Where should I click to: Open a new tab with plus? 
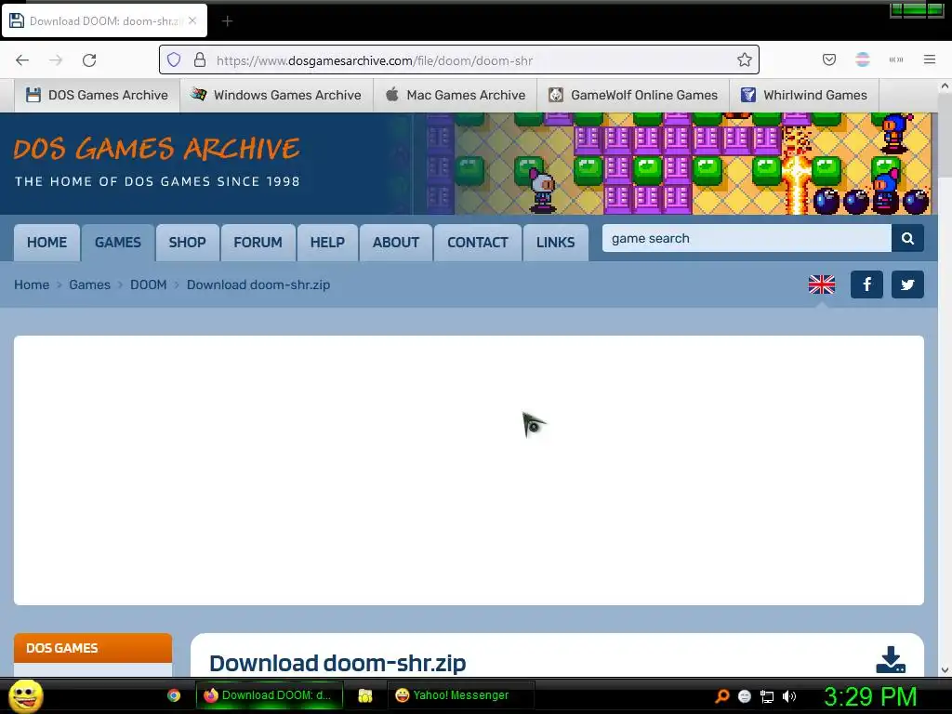coord(227,21)
